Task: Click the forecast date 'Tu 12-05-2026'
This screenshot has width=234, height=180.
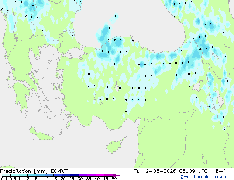Action: (155, 171)
